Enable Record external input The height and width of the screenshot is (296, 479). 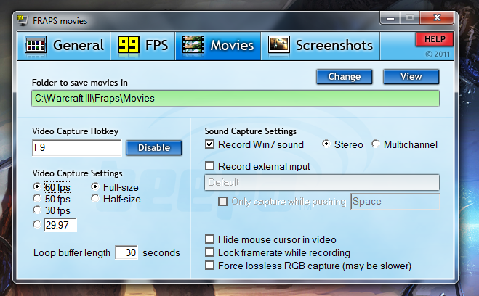click(x=209, y=166)
